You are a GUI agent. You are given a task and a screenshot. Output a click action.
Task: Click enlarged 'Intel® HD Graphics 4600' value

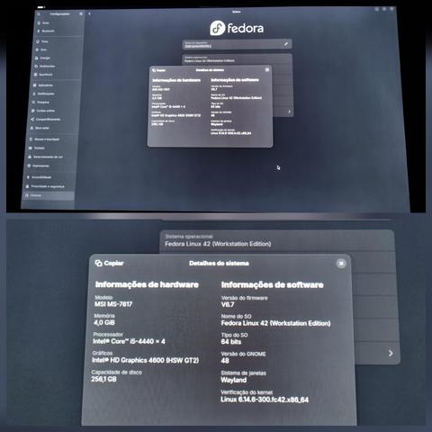(146, 360)
